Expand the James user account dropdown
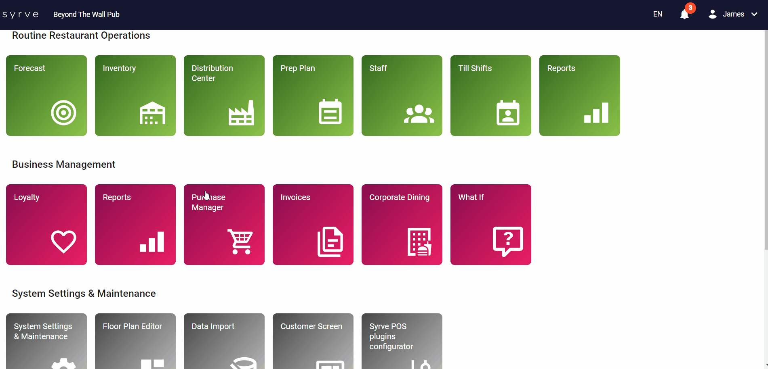Screen dimensions: 768x369 (733, 15)
